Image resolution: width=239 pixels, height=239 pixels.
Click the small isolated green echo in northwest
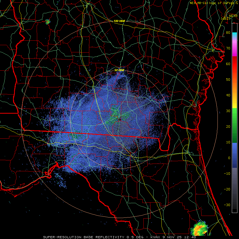[x=48, y=22]
